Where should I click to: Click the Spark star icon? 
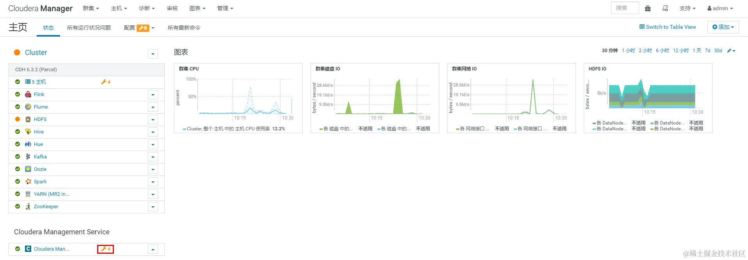[28, 181]
